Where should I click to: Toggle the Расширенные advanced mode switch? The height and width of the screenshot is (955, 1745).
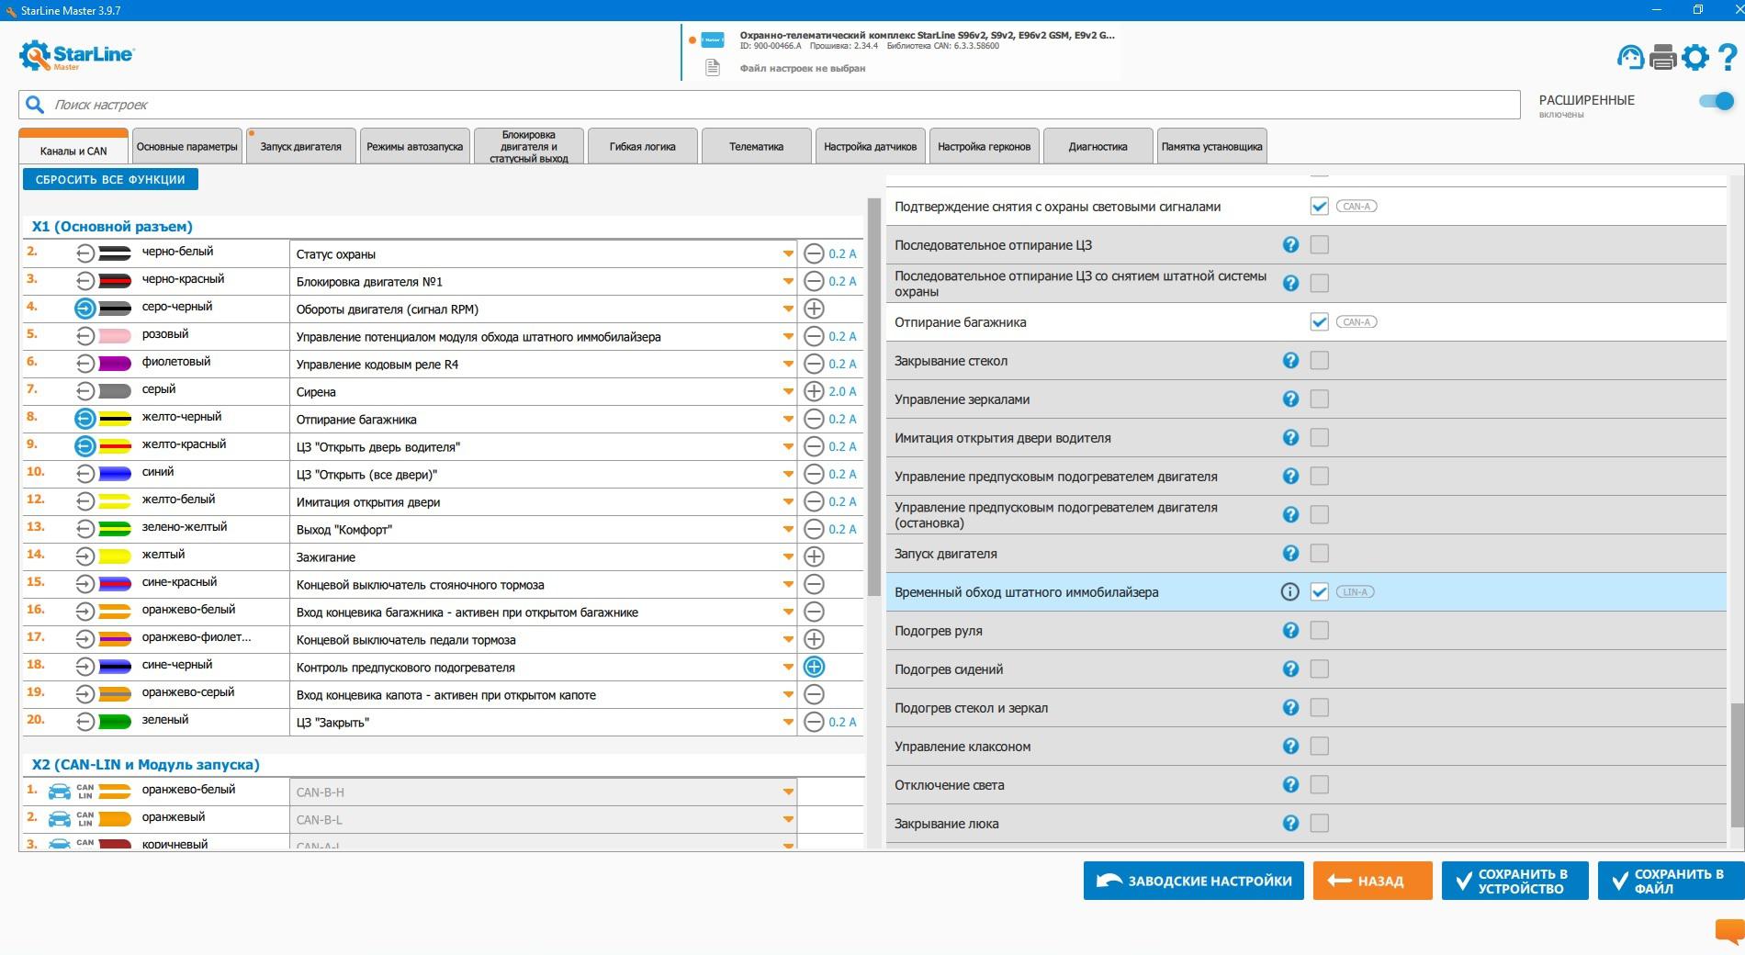pos(1716,101)
